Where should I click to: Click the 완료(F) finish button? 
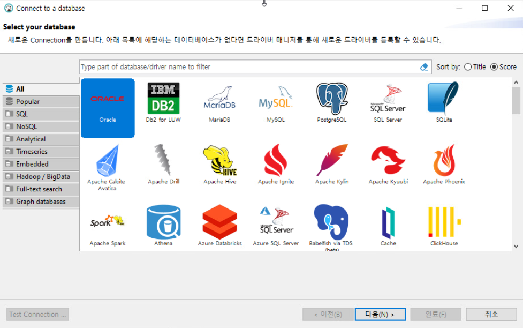tap(436, 314)
